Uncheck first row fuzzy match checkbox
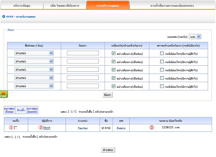This screenshot has height=157, width=216. [x=114, y=53]
